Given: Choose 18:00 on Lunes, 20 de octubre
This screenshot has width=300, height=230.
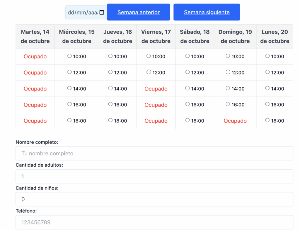Looking at the screenshot, I should click(267, 120).
